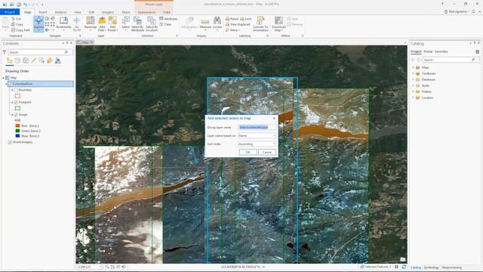Viewport: 483px width, 272px height.
Task: Open the Sort order dropdown
Action: pos(257,144)
